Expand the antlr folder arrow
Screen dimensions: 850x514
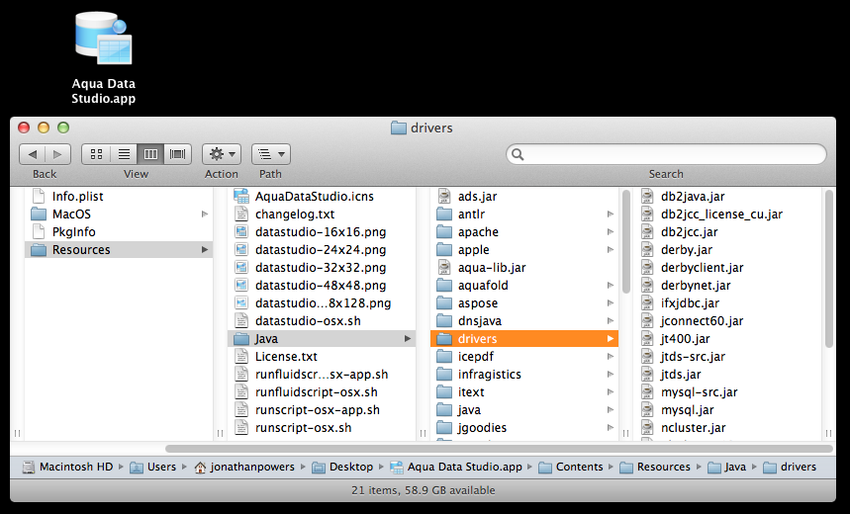611,214
